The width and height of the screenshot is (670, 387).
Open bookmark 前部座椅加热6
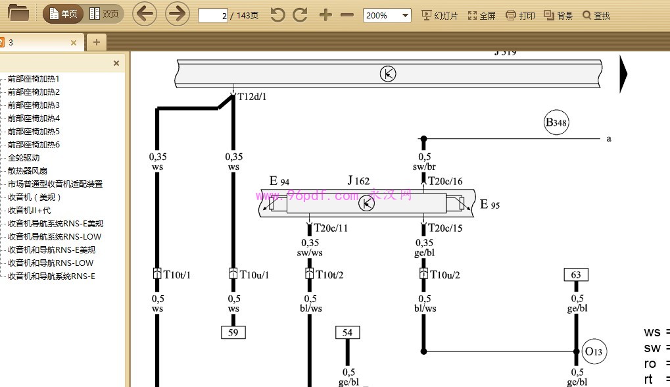34,145
